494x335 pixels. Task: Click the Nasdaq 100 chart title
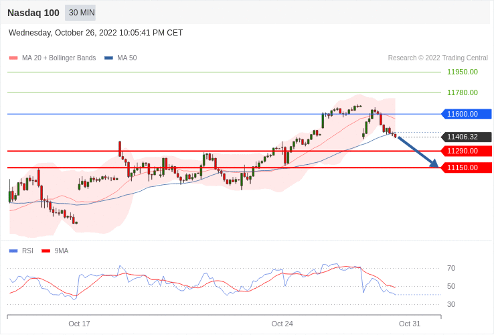33,13
